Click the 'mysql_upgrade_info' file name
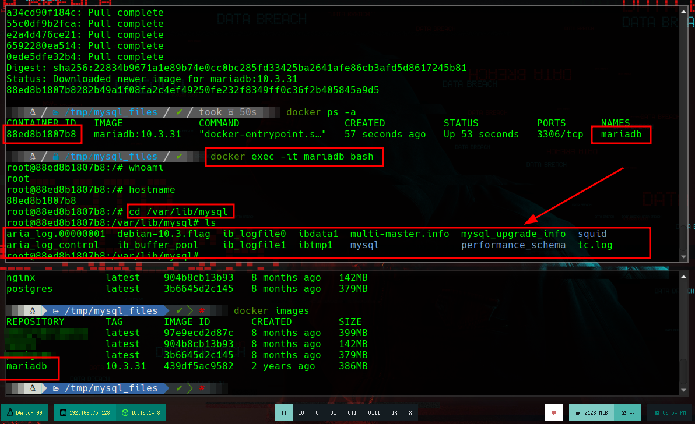The image size is (695, 424). [513, 234]
